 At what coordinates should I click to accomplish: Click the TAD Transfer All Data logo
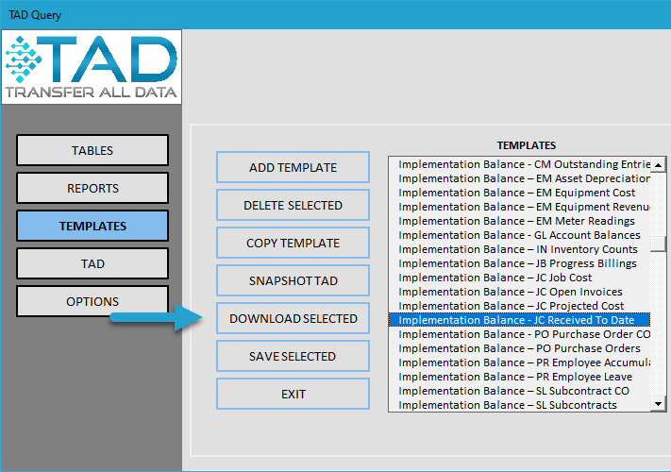pos(92,67)
